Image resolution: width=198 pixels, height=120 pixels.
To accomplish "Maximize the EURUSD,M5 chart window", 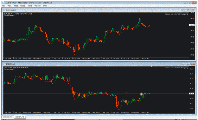I will point(188,10).
